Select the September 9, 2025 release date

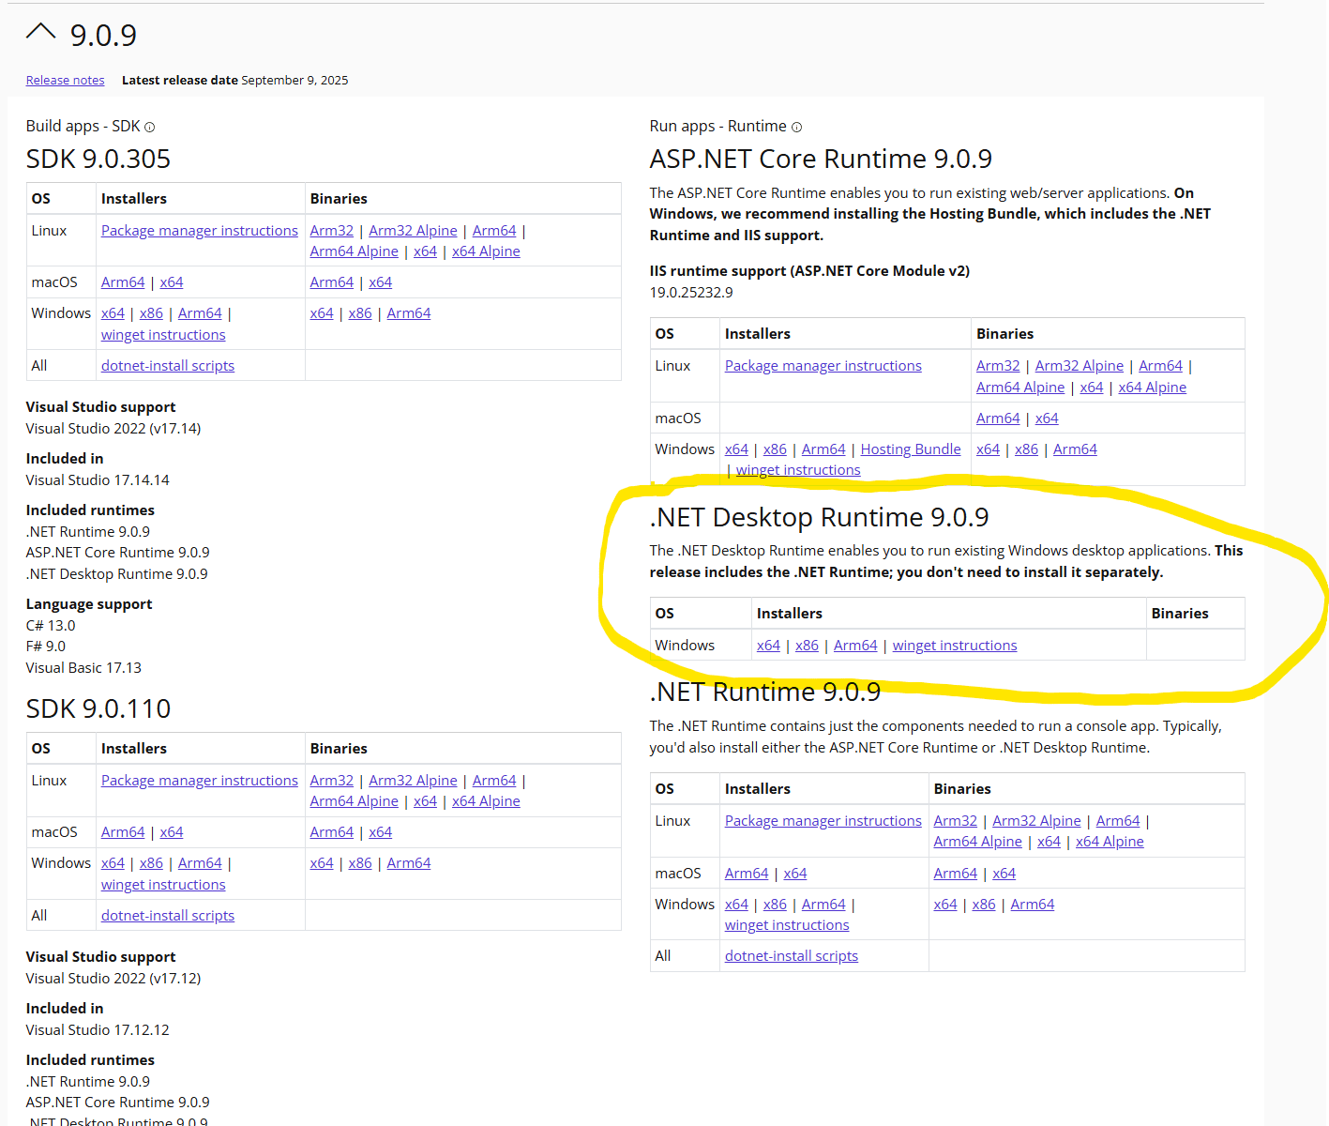pos(294,81)
